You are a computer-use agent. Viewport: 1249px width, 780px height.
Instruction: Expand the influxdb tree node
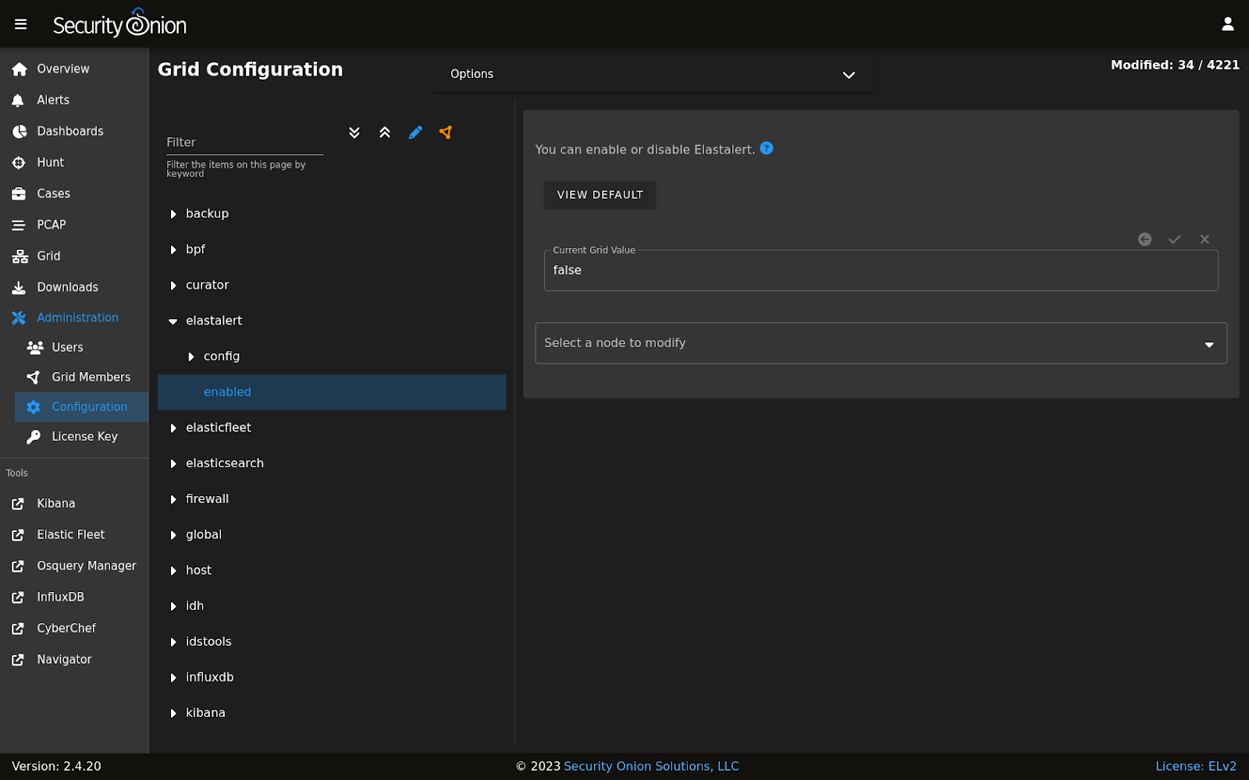pyautogui.click(x=173, y=678)
